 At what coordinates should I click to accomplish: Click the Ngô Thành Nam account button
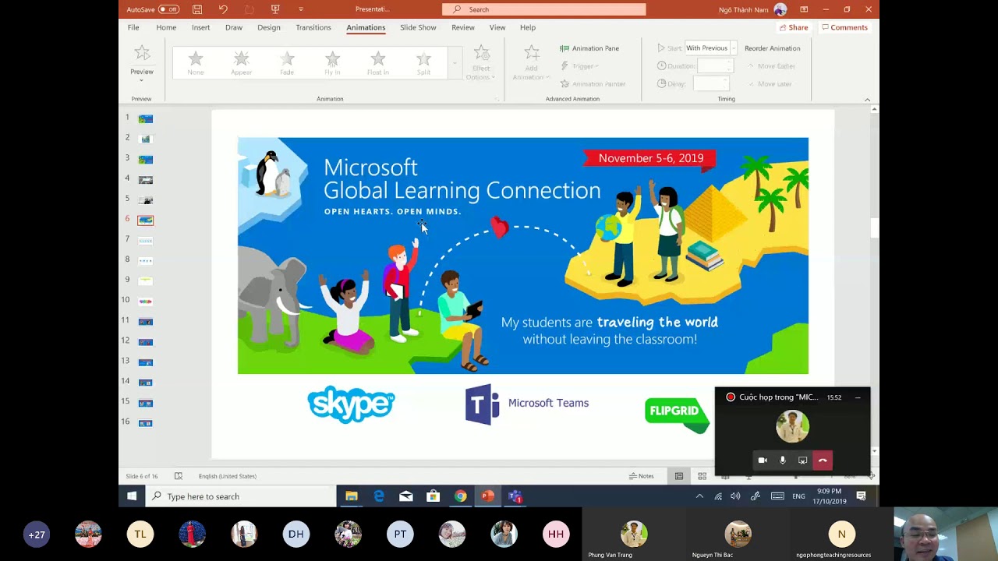point(752,9)
